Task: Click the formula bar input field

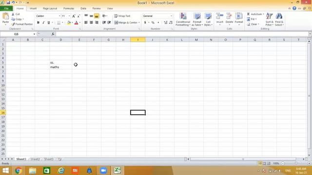Action: [x=182, y=34]
